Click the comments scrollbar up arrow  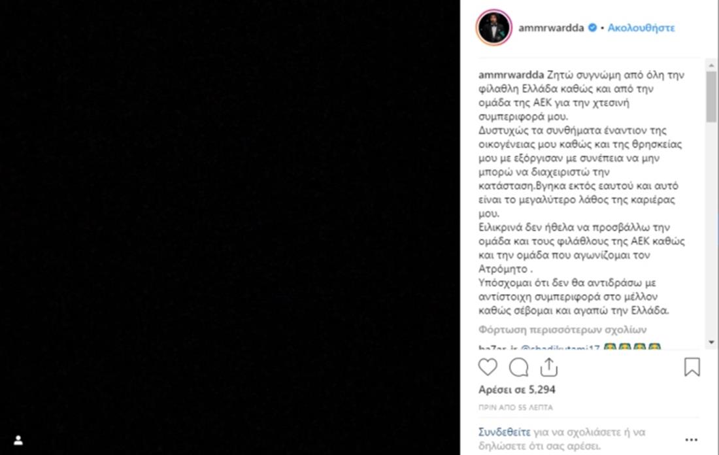tap(711, 64)
